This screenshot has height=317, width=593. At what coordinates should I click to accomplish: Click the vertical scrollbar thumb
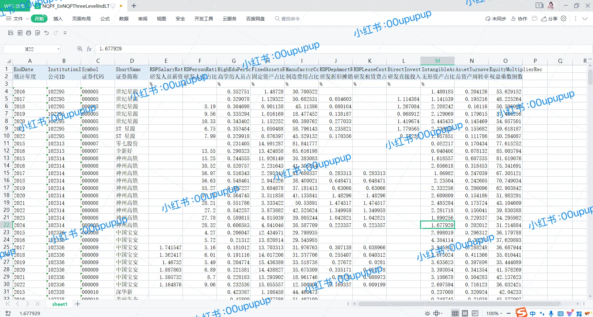590,77
